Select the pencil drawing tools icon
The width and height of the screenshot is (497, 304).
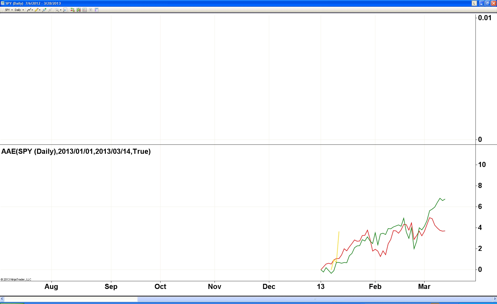pos(36,10)
